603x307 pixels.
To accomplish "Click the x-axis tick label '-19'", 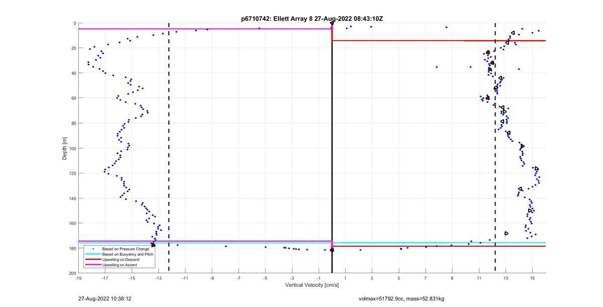I will [x=78, y=278].
